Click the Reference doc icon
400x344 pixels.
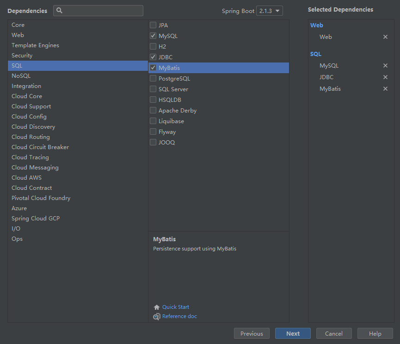point(157,317)
